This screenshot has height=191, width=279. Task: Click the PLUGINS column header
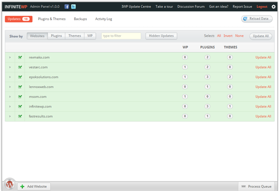point(208,47)
